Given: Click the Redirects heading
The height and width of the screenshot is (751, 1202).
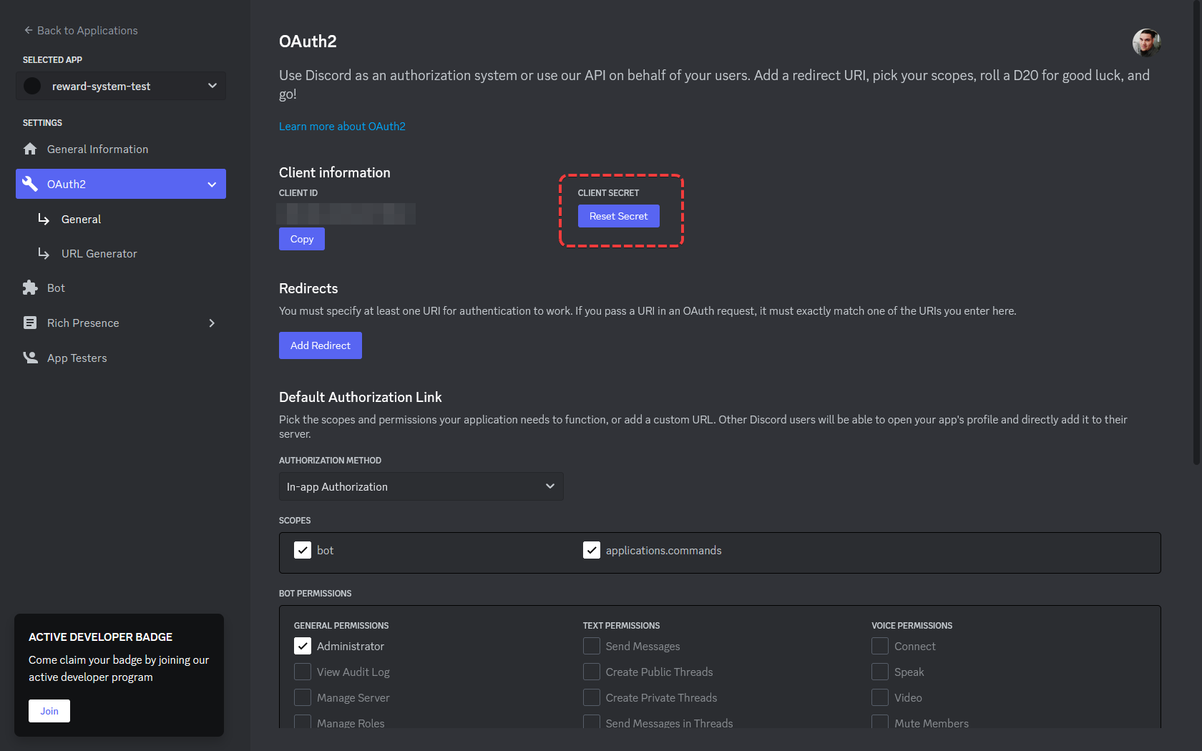Looking at the screenshot, I should tap(308, 288).
